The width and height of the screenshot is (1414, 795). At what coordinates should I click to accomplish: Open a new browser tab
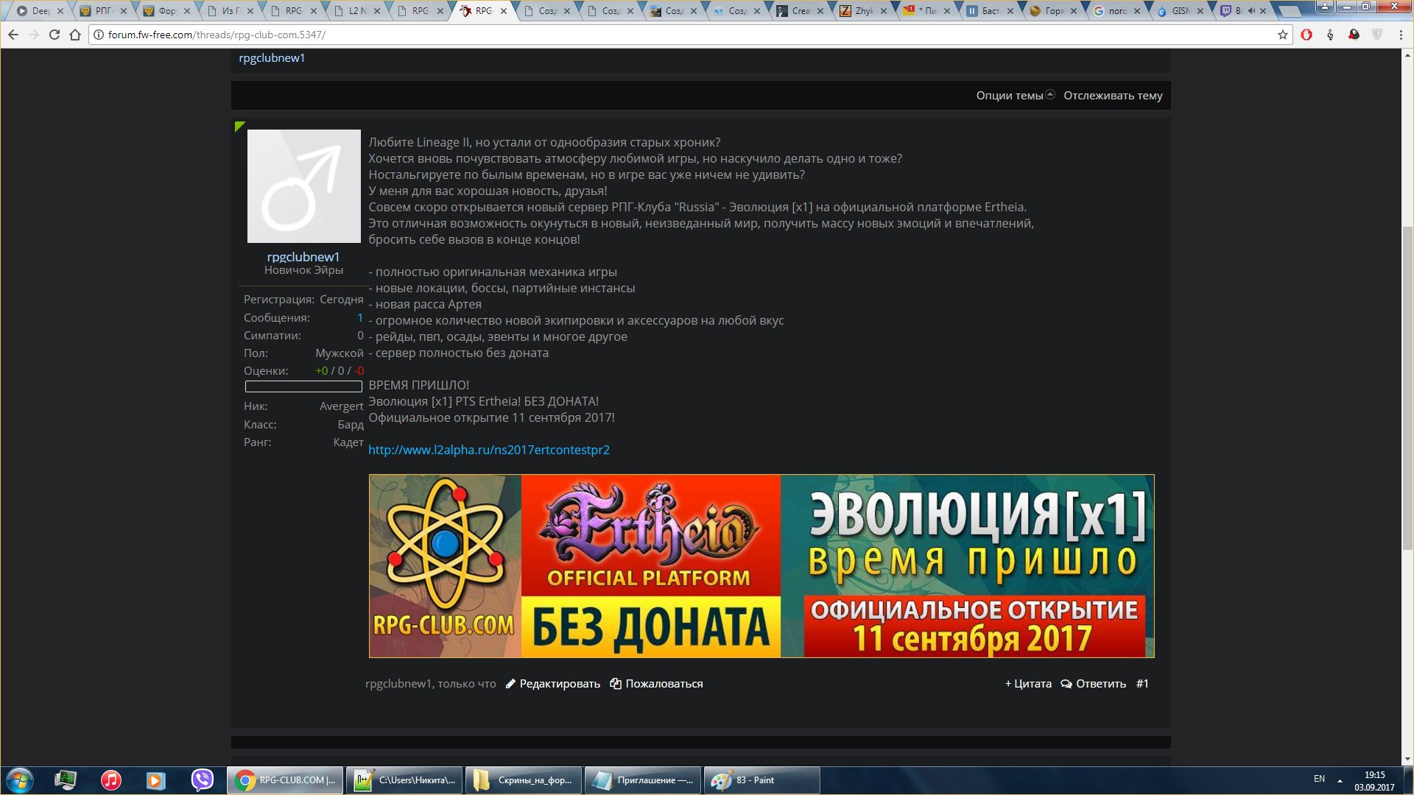tap(1290, 12)
